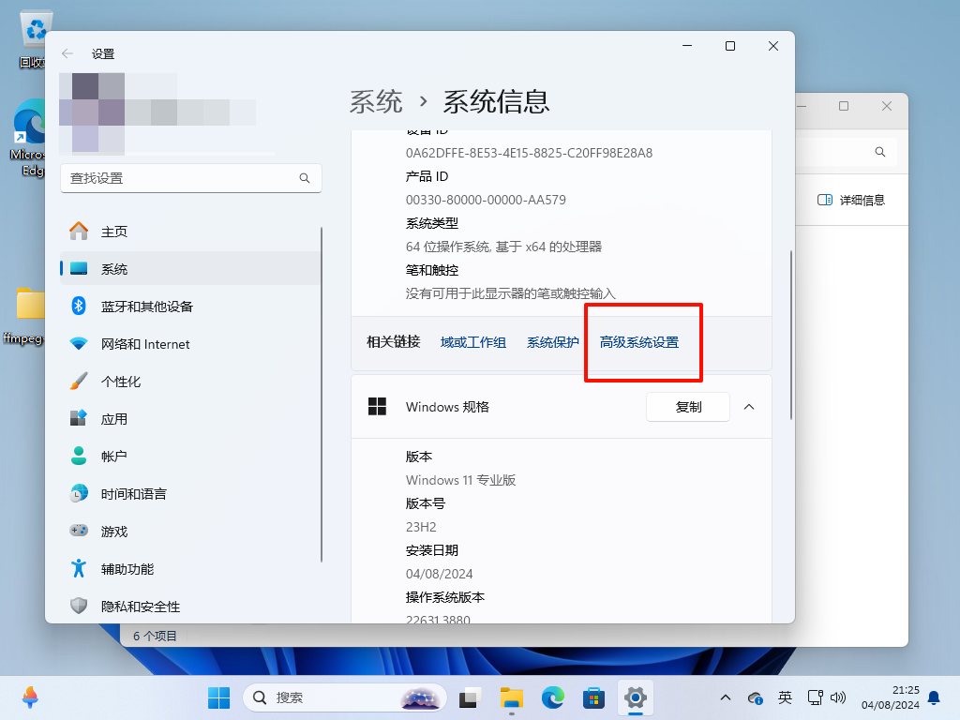Click the clock globe icon beside 时间和语言
Image resolution: width=960 pixels, height=720 pixels.
pos(79,493)
